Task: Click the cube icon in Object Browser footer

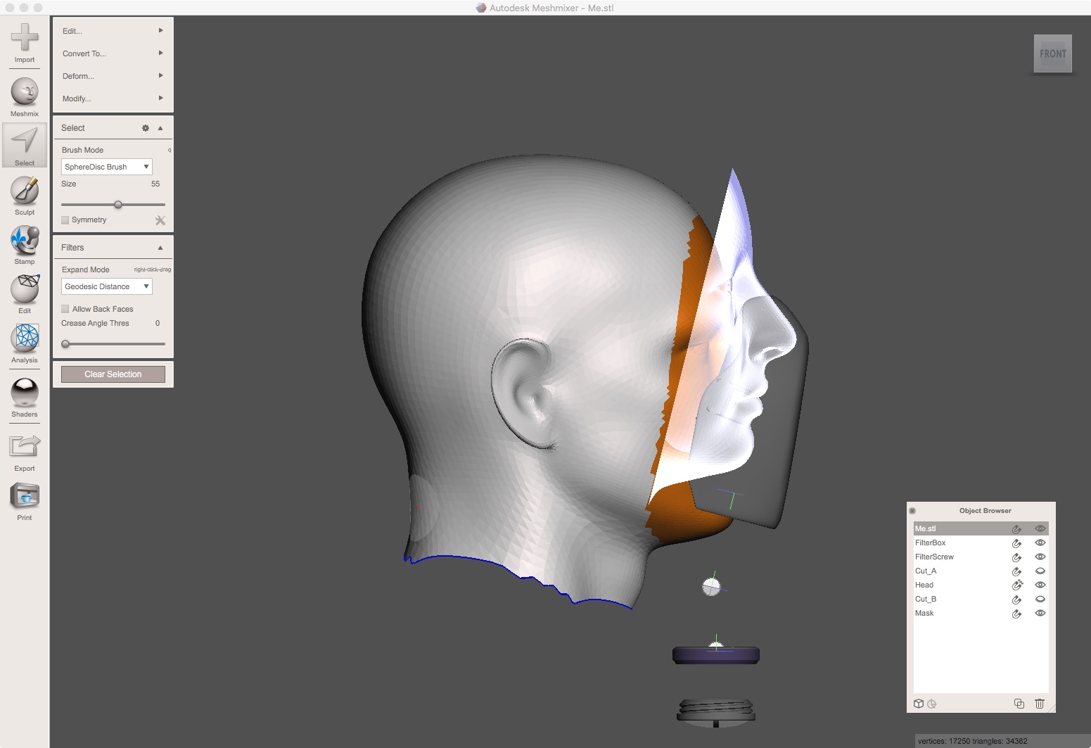Action: 919,704
